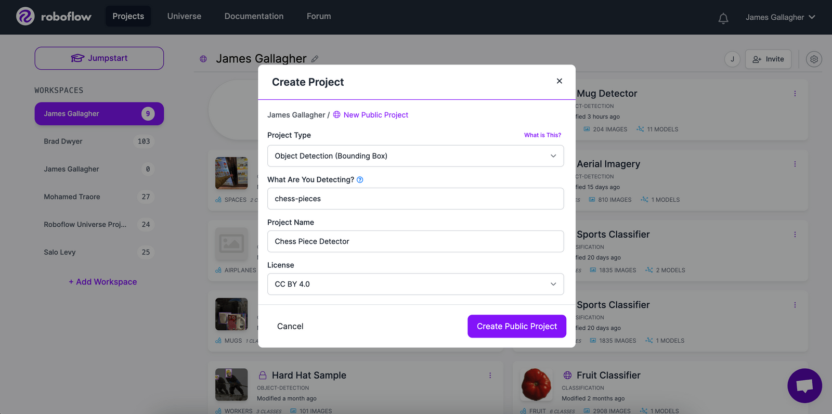Viewport: 832px width, 414px height.
Task: Click pencil icon to edit workspace name
Action: [315, 59]
